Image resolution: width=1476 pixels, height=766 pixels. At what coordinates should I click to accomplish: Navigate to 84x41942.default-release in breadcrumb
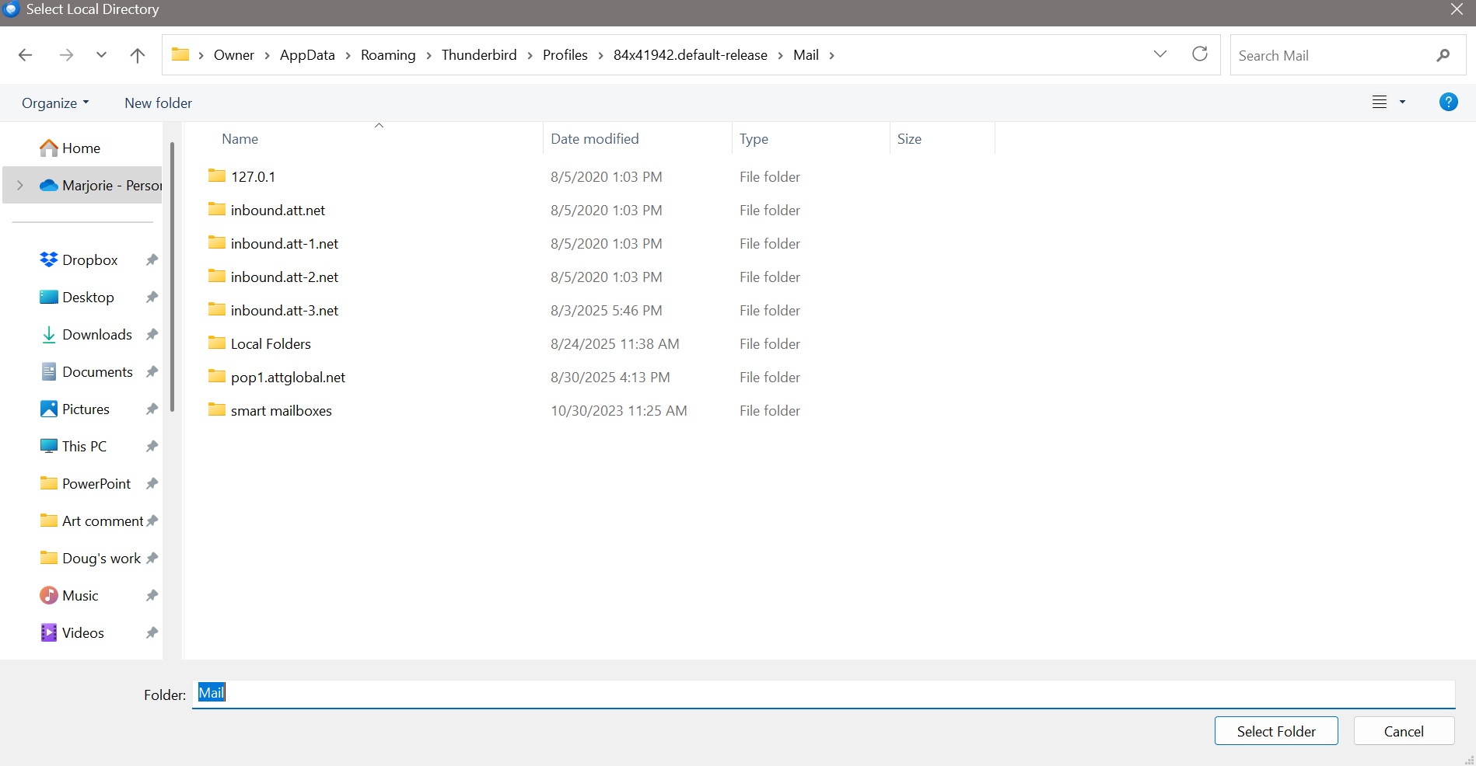[691, 55]
